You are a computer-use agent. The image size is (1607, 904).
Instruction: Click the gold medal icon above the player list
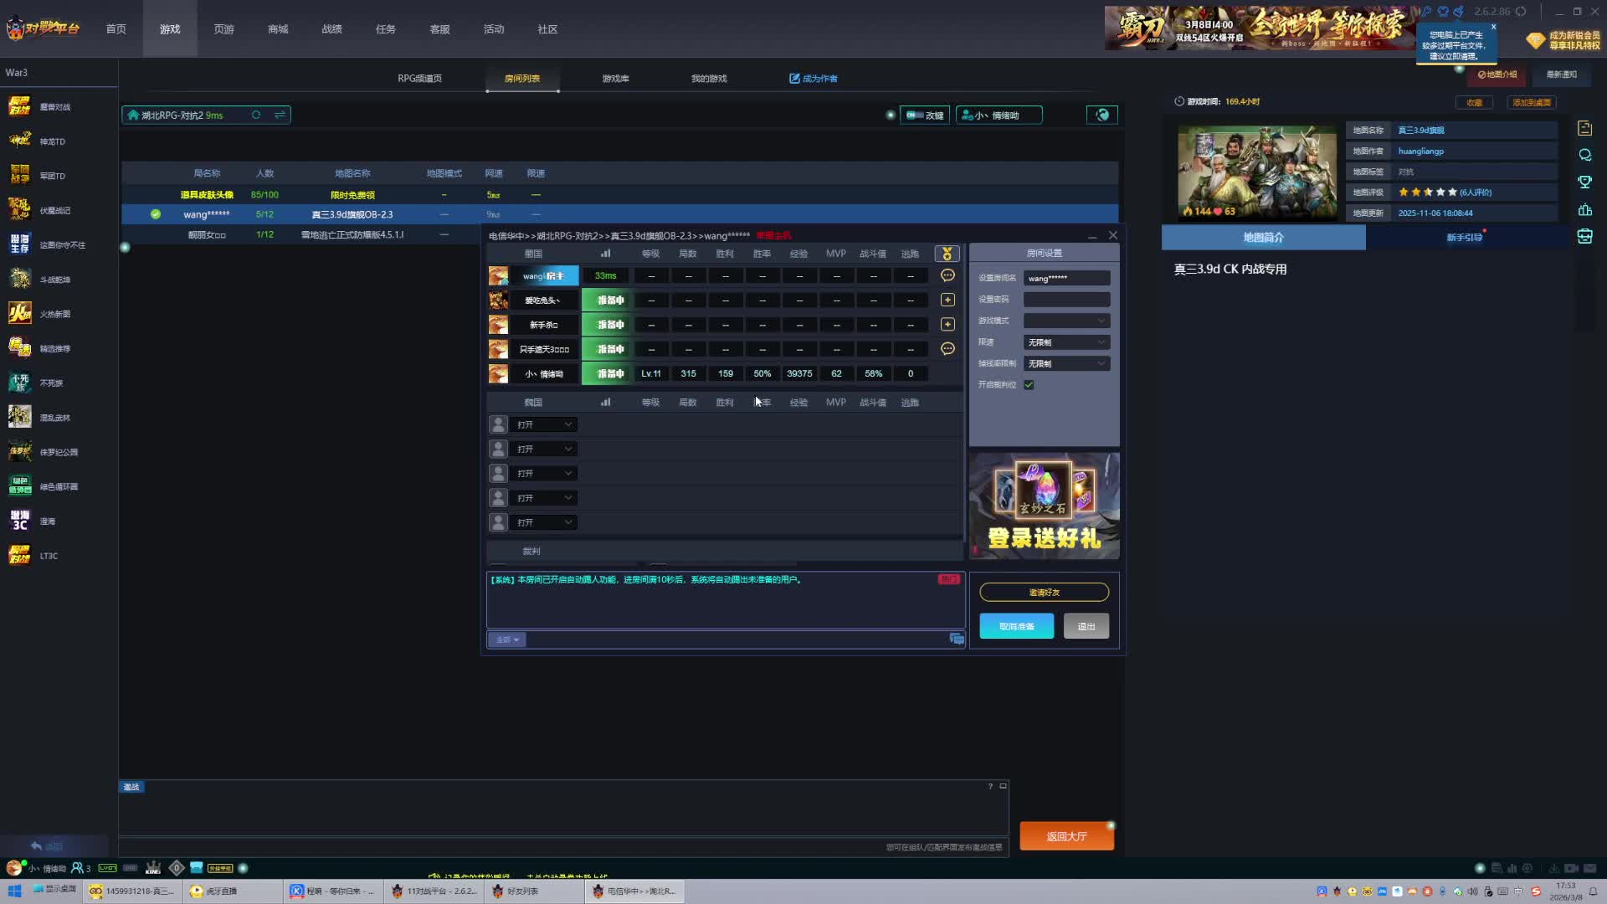[x=947, y=254]
